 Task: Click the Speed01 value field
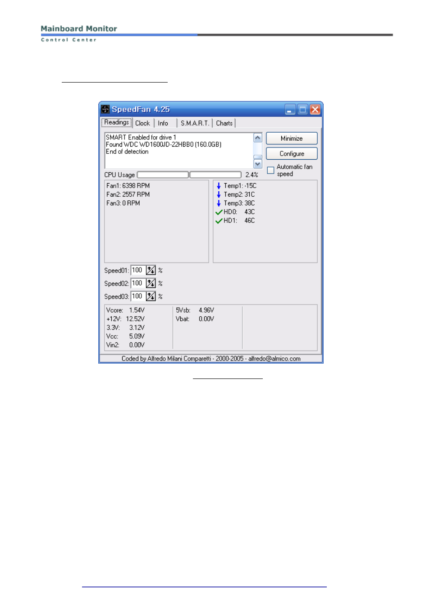tap(138, 270)
